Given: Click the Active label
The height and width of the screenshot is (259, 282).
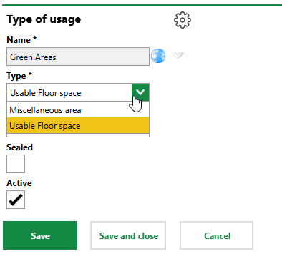Looking at the screenshot, I should pos(19,183).
